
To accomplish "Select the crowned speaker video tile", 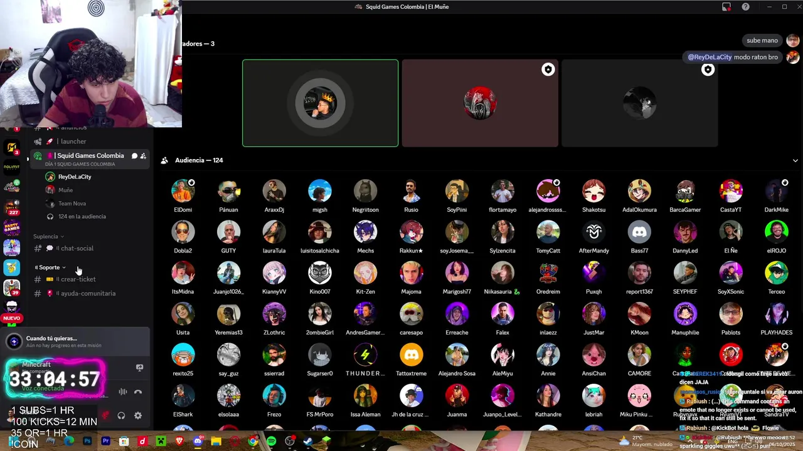I will coord(320,103).
